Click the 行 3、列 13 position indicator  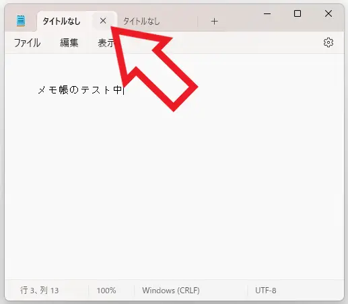pos(40,291)
